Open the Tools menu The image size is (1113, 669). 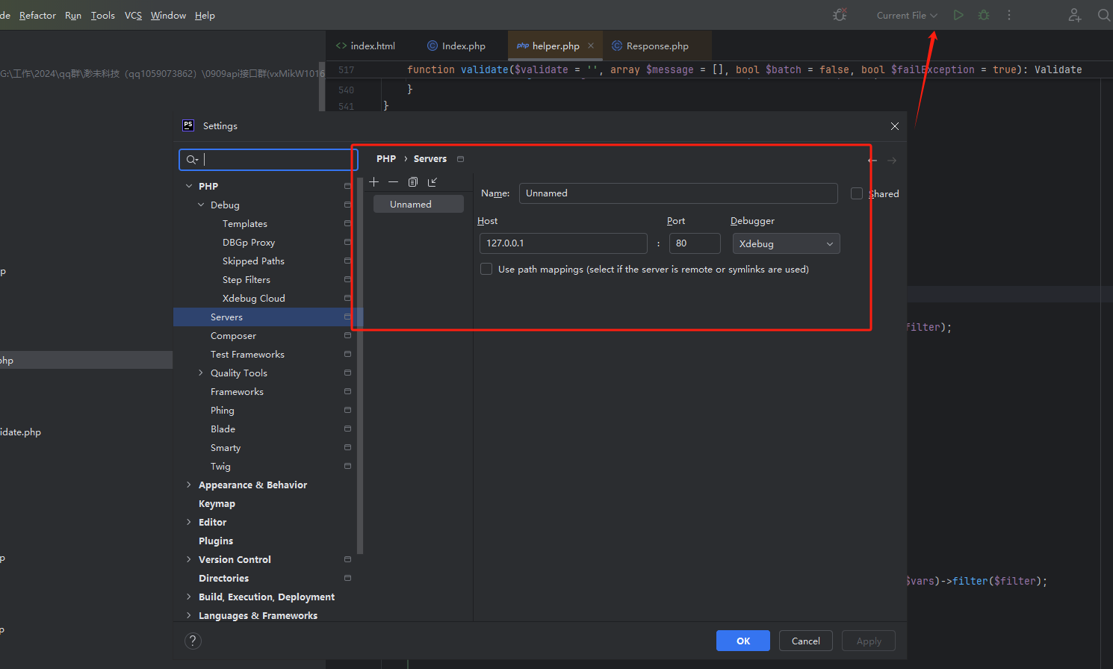tap(103, 15)
